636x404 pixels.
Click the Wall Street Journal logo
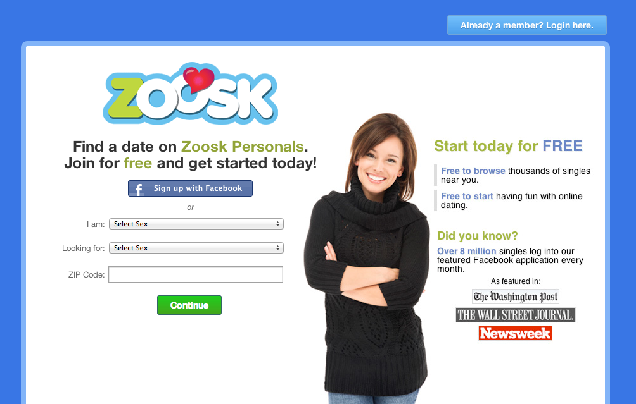click(516, 315)
